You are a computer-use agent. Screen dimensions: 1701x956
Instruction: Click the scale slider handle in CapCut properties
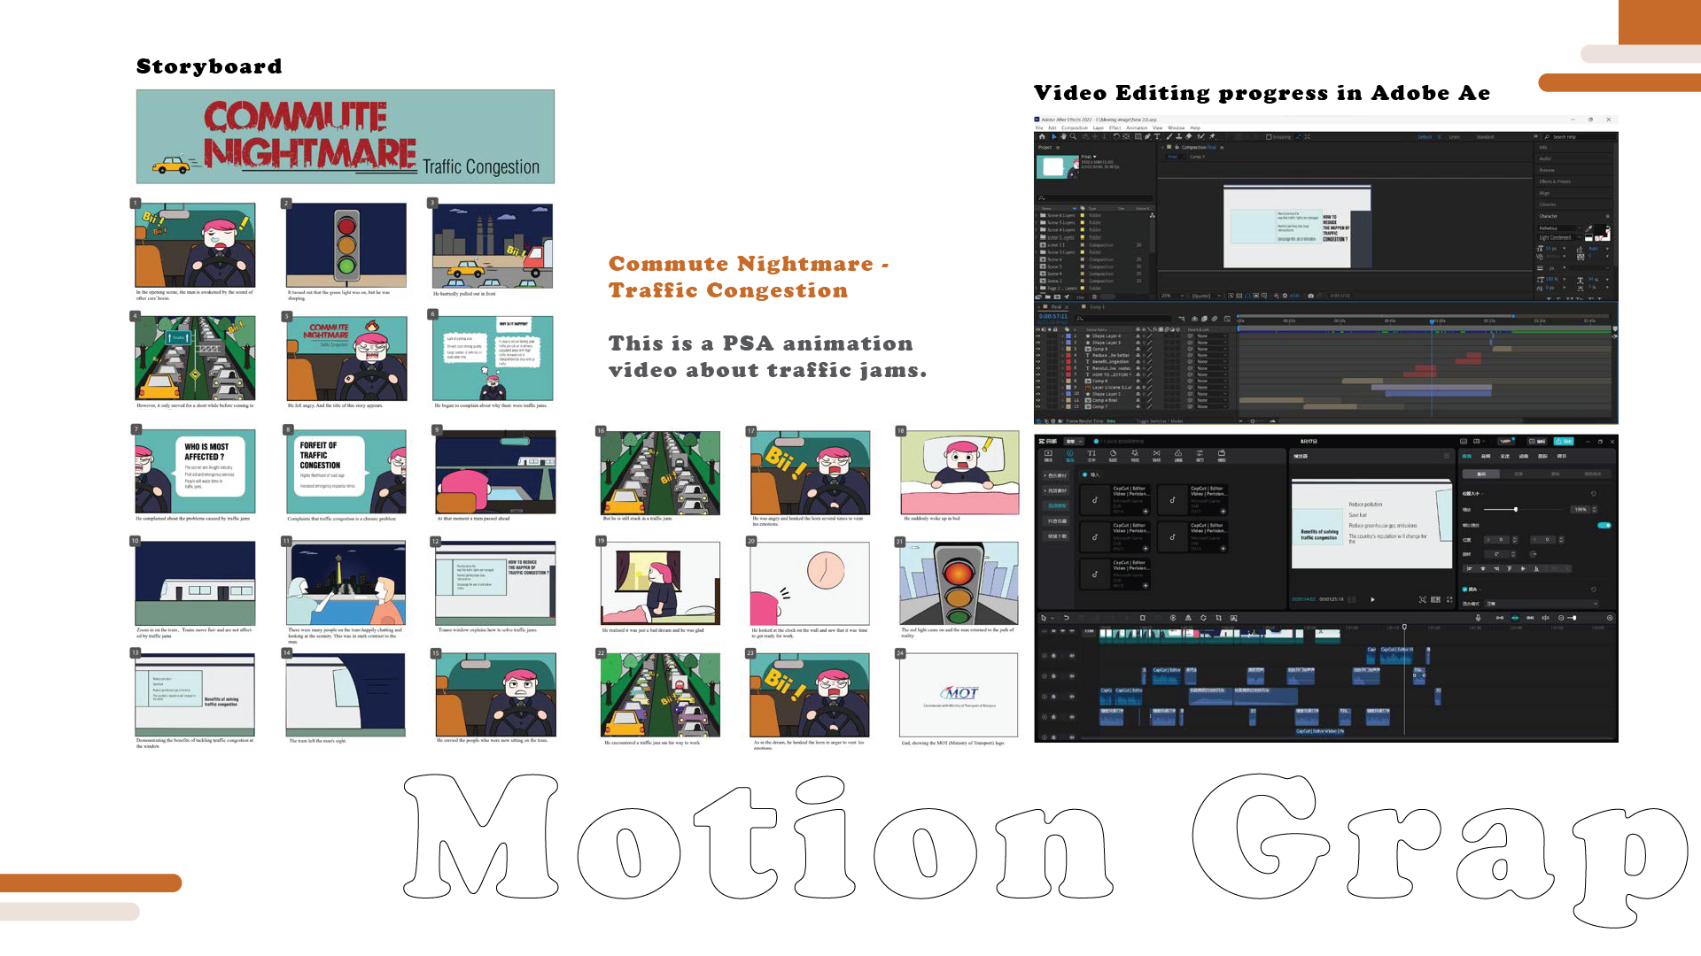(x=1516, y=509)
